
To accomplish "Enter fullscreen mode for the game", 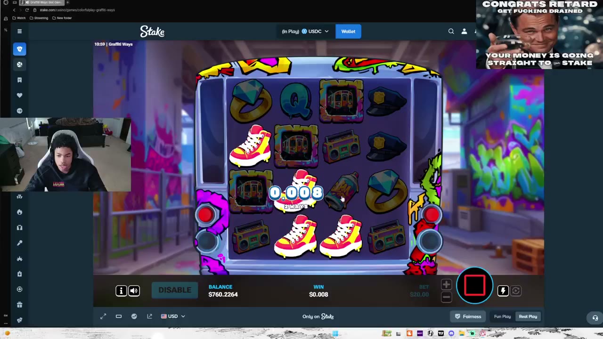I will point(103,316).
